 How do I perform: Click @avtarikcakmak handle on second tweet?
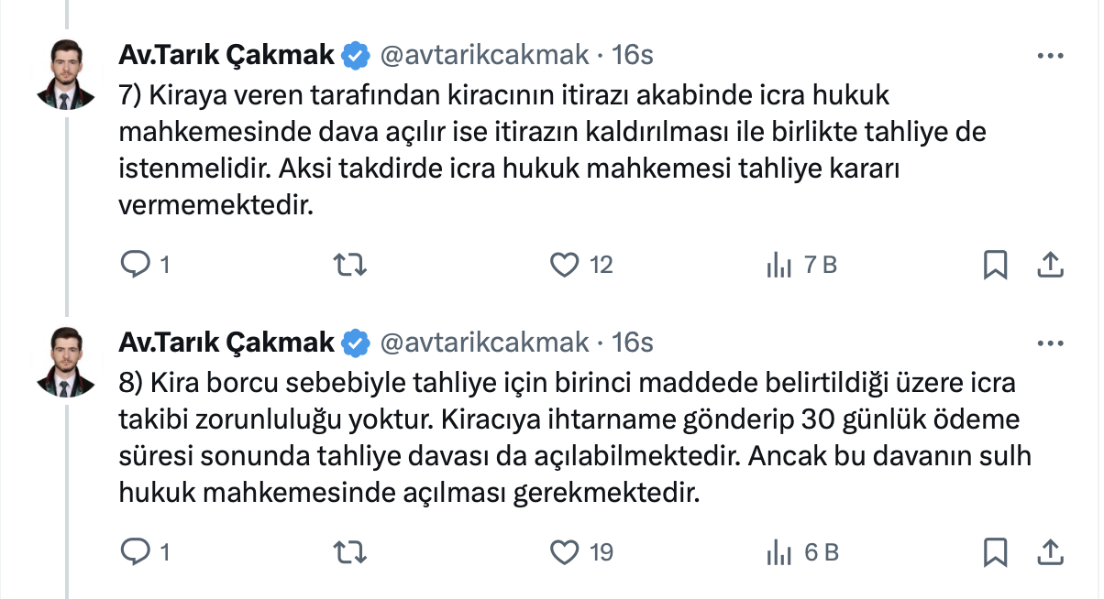point(483,343)
